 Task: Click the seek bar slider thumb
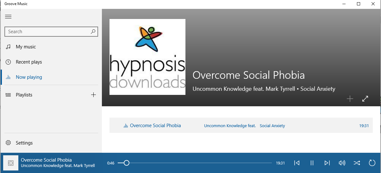pyautogui.click(x=126, y=163)
